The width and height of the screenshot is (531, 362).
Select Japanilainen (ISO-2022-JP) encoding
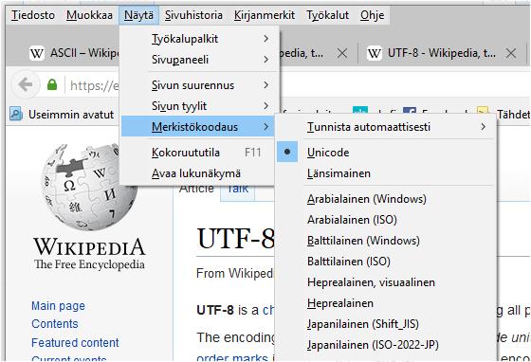(385, 345)
